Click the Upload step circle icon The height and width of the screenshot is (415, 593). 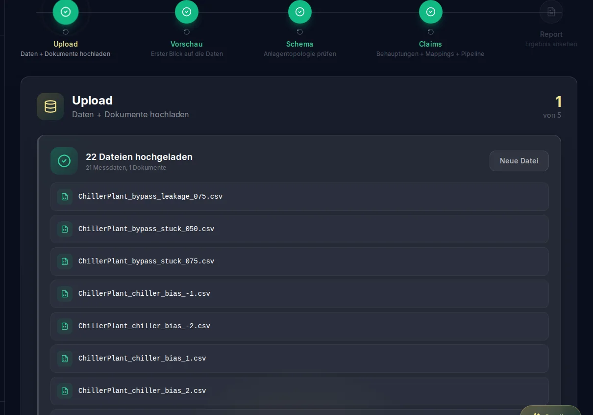pyautogui.click(x=65, y=12)
